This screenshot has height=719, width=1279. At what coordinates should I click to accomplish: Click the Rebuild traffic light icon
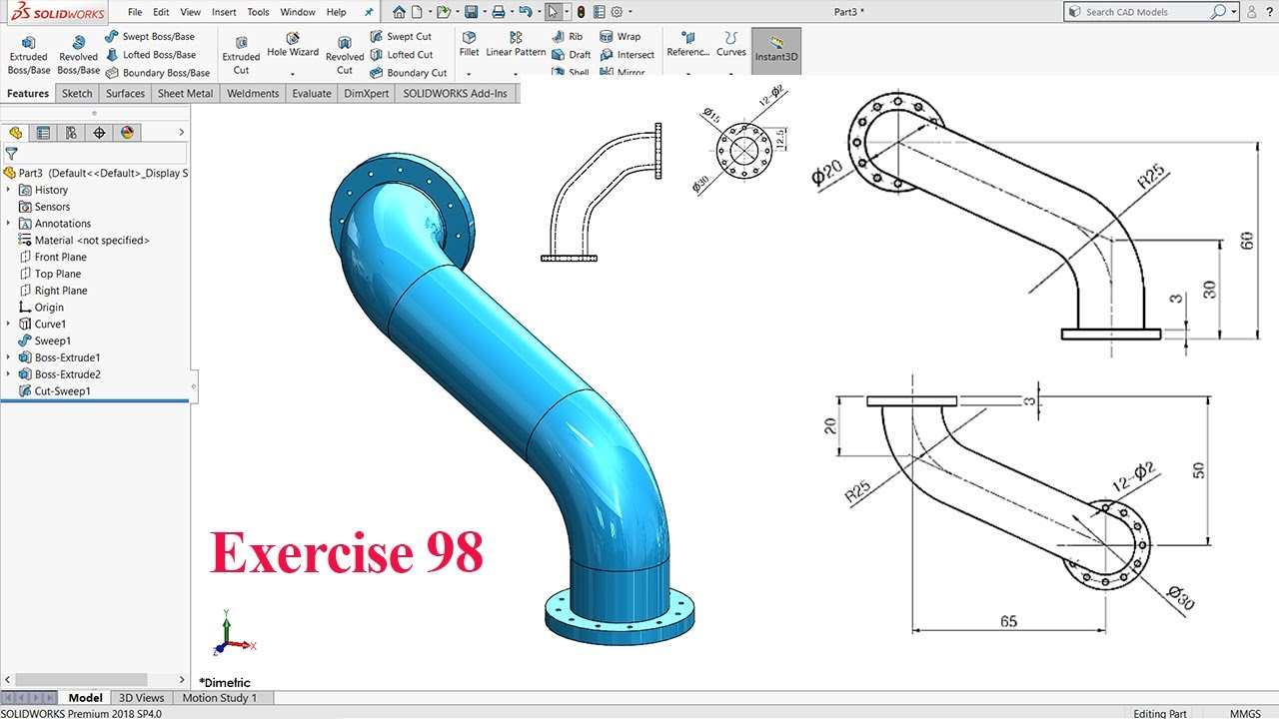tap(581, 12)
